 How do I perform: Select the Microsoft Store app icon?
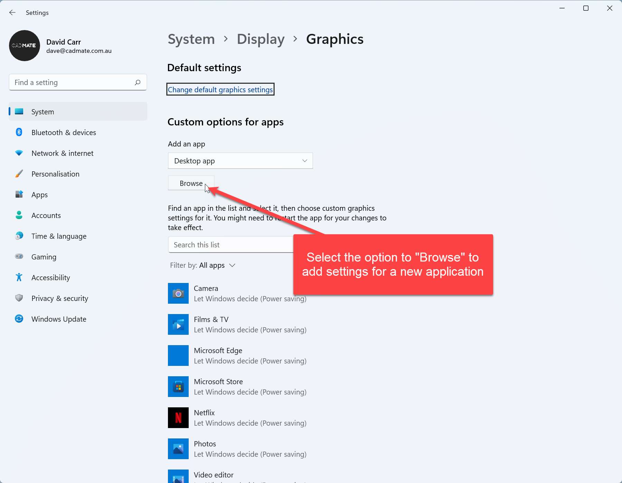click(x=178, y=387)
